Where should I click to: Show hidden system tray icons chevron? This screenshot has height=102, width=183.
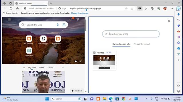pos(147,99)
